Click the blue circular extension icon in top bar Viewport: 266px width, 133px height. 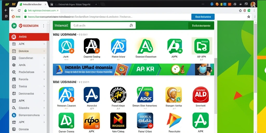click(x=212, y=4)
